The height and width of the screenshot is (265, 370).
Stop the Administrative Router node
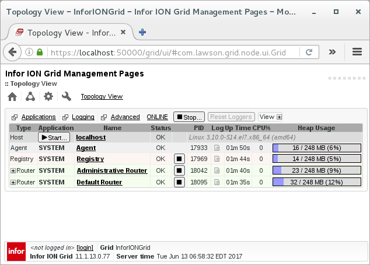pos(180,170)
